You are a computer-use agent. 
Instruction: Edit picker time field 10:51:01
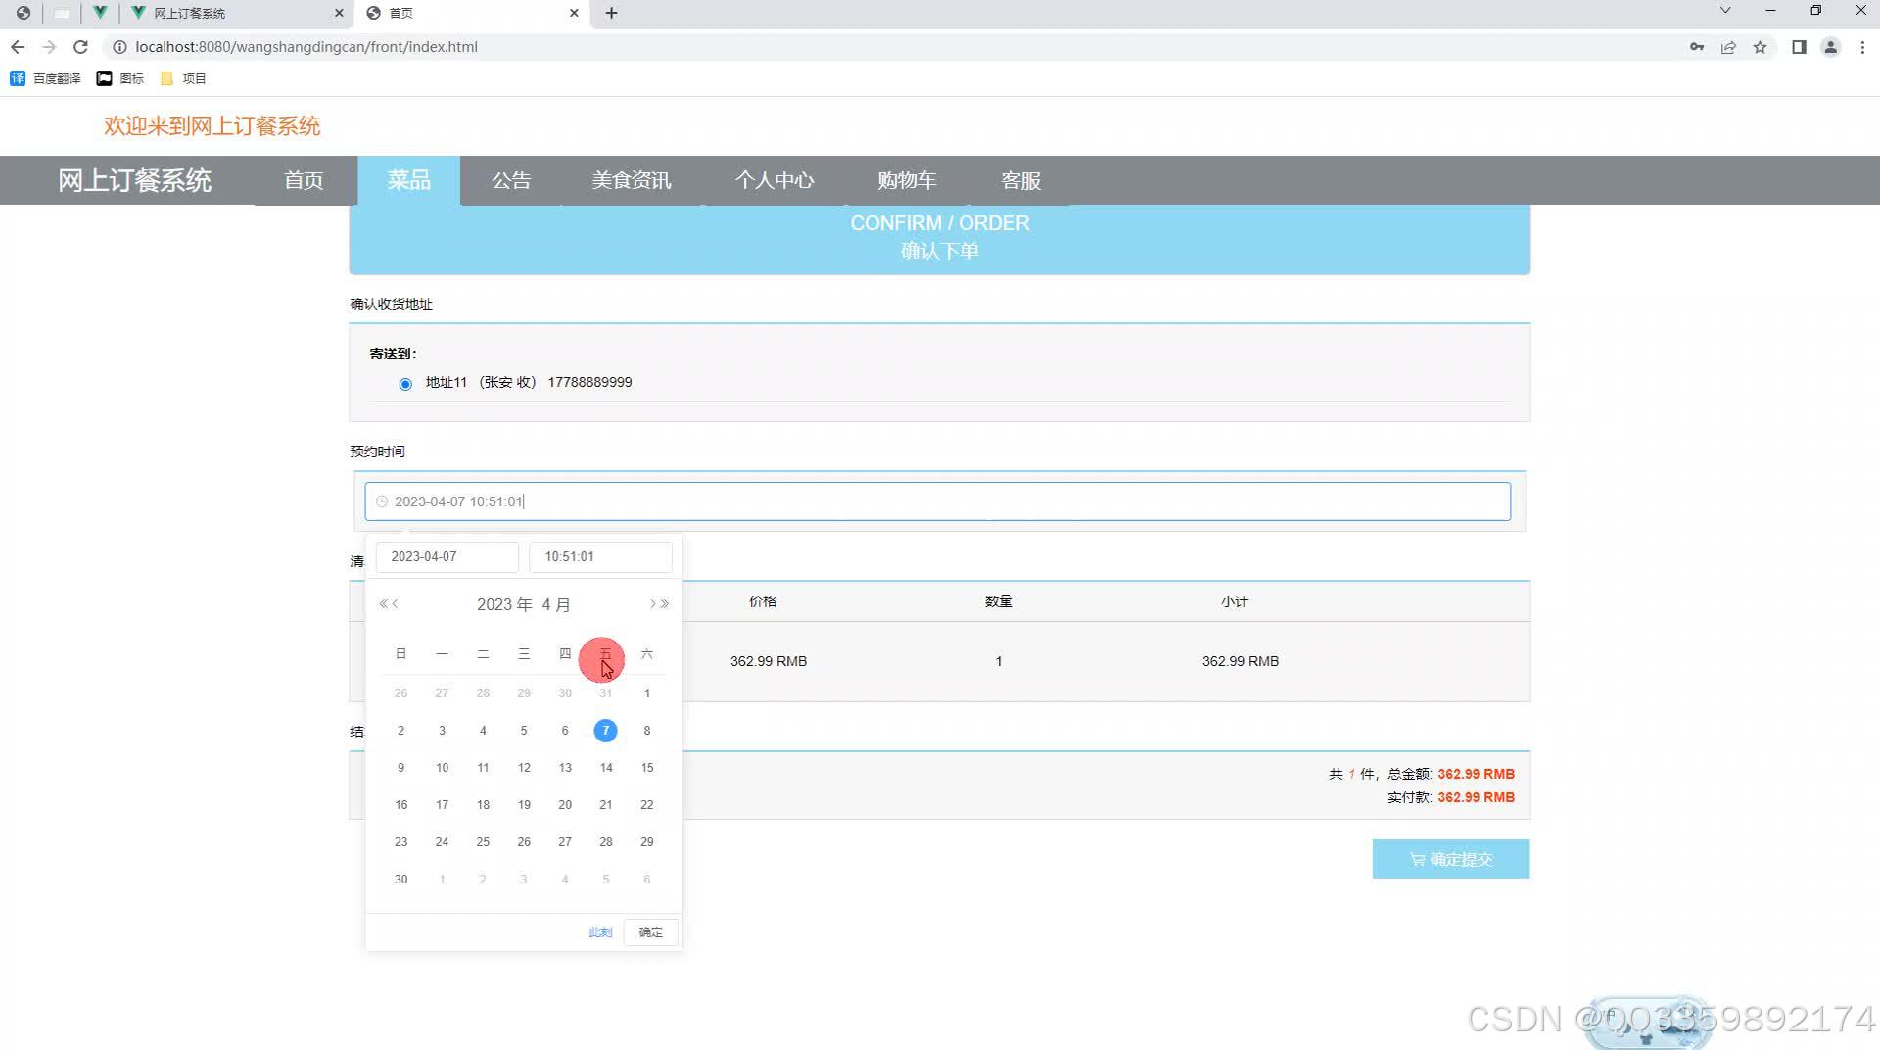[x=600, y=556]
